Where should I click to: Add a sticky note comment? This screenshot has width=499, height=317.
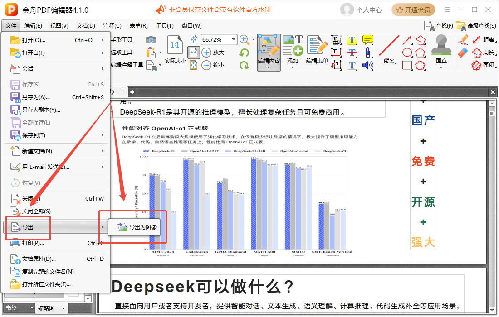pos(368,40)
